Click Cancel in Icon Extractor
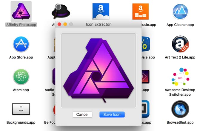The width and height of the screenshot is (197, 131). [82, 114]
